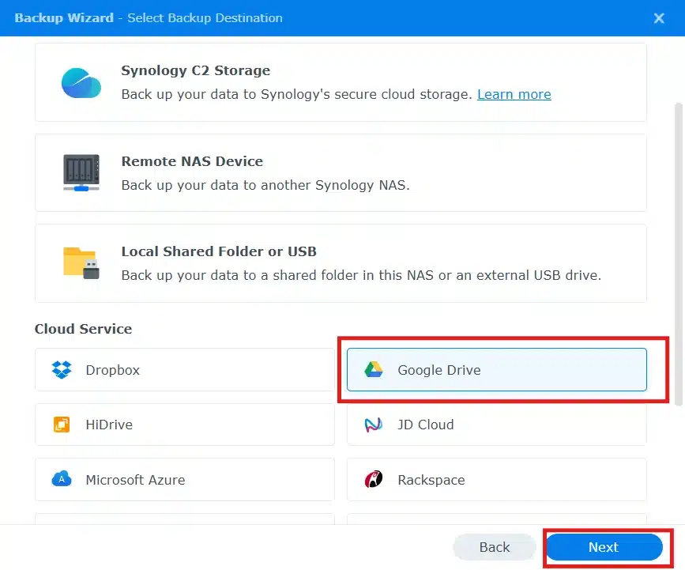The height and width of the screenshot is (570, 685).
Task: Open the Learn more link for C2 Storage
Action: (x=514, y=94)
